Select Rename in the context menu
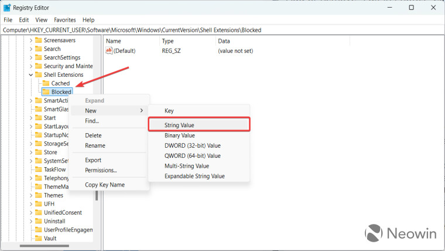Image resolution: width=445 pixels, height=251 pixels. tap(109, 146)
